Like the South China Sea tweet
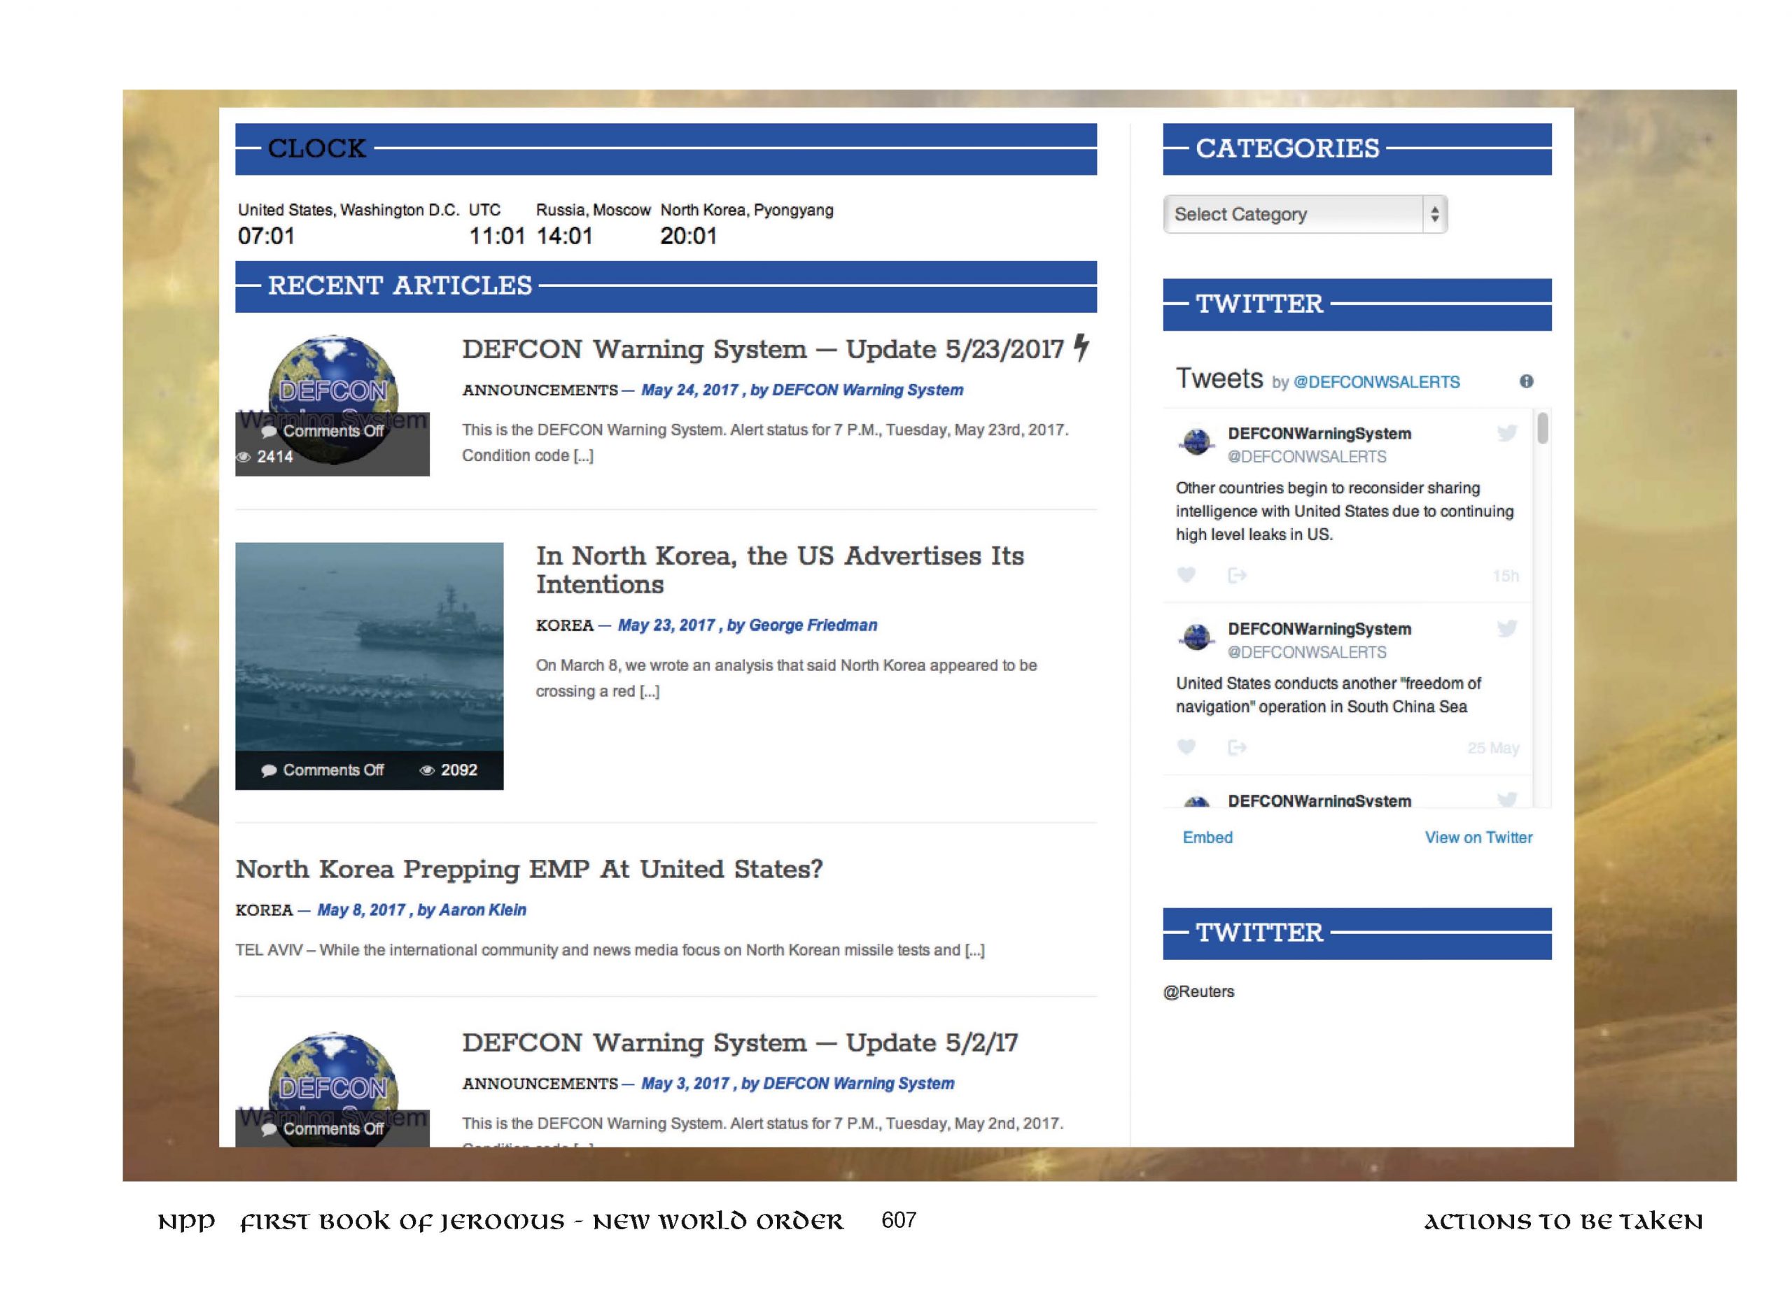The image size is (1792, 1295). click(x=1186, y=747)
